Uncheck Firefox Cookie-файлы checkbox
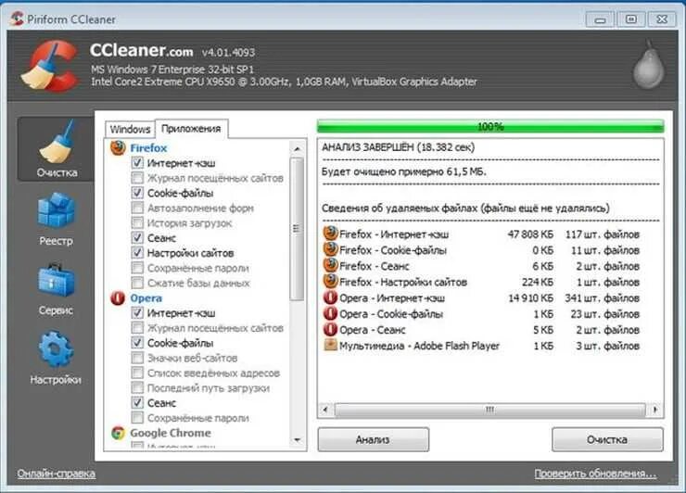The width and height of the screenshot is (686, 493). coord(137,193)
